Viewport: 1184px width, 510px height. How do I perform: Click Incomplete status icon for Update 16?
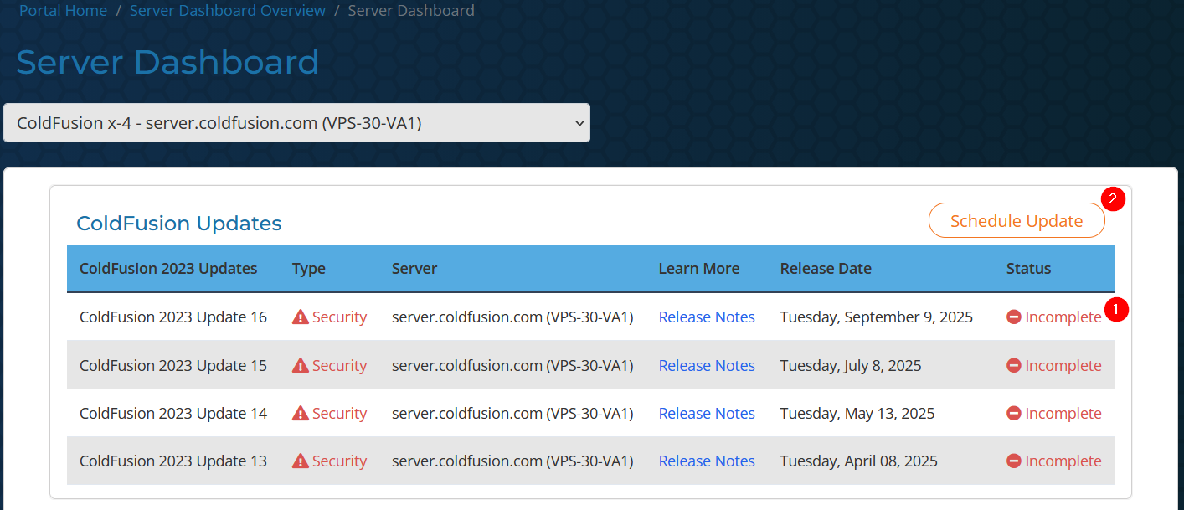coord(1013,317)
